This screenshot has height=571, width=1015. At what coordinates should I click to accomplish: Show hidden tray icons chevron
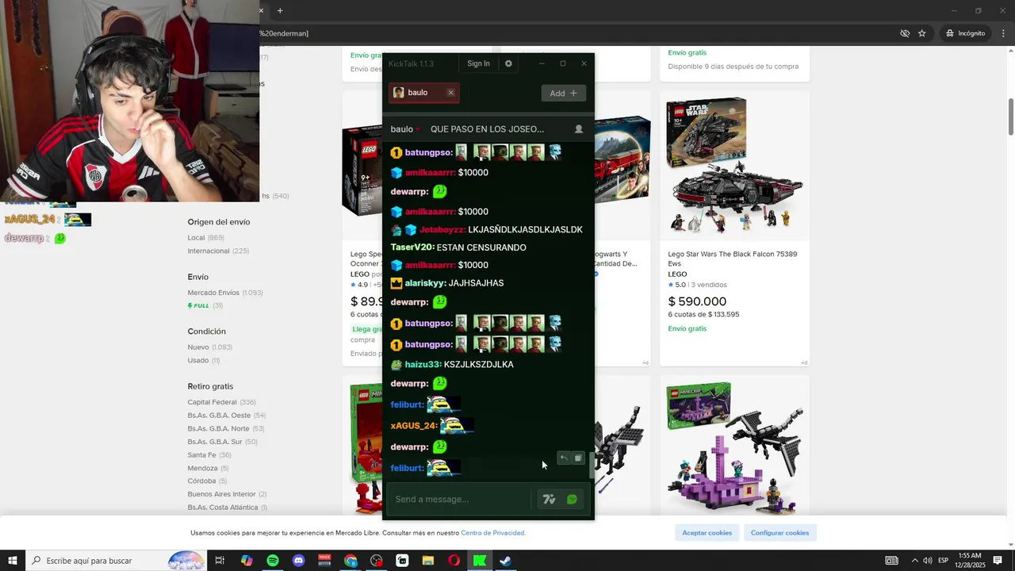(914, 561)
